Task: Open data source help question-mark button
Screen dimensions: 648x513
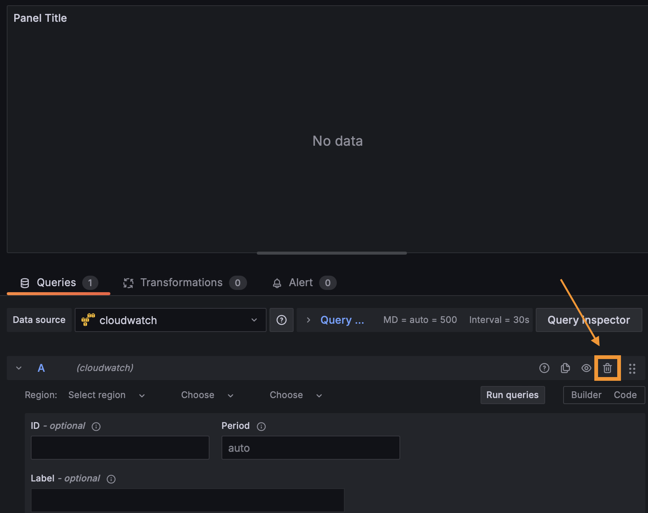Action: (x=282, y=320)
